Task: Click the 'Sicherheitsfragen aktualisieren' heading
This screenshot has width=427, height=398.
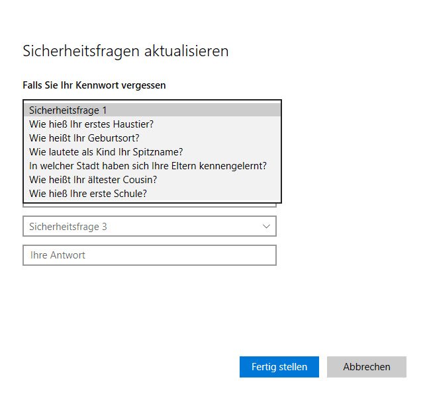Action: (x=126, y=51)
